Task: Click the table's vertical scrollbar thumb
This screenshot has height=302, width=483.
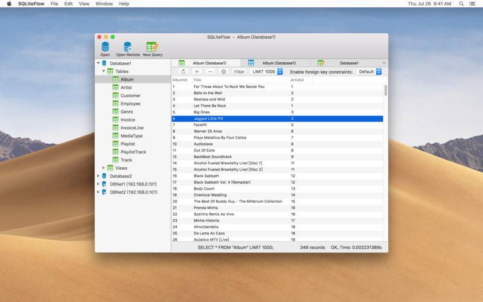Action: click(x=386, y=90)
